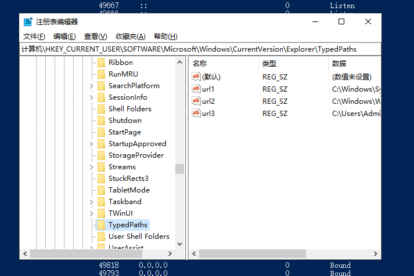Open the 帮助(H) menu
This screenshot has height=276, width=414.
[165, 37]
